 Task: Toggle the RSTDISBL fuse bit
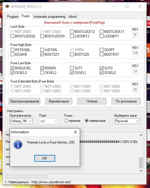[12, 50]
